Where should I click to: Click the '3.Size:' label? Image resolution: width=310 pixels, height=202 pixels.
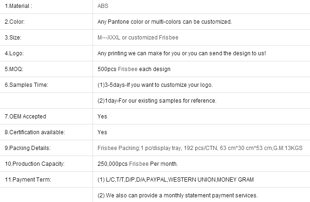click(13, 38)
